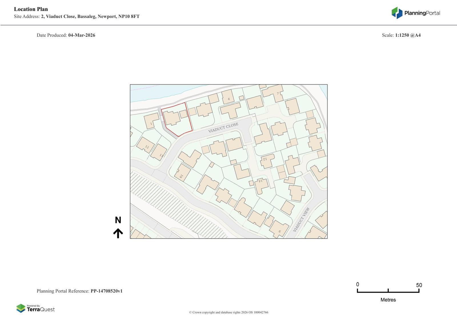The width and height of the screenshot is (457, 323).
Task: Click the reference PP-14708520v1
Action: (107, 291)
